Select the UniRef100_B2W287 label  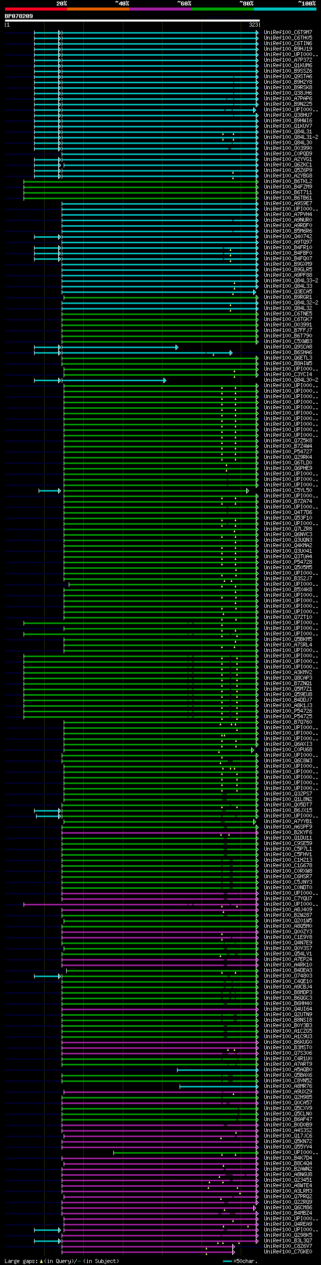(x=288, y=915)
